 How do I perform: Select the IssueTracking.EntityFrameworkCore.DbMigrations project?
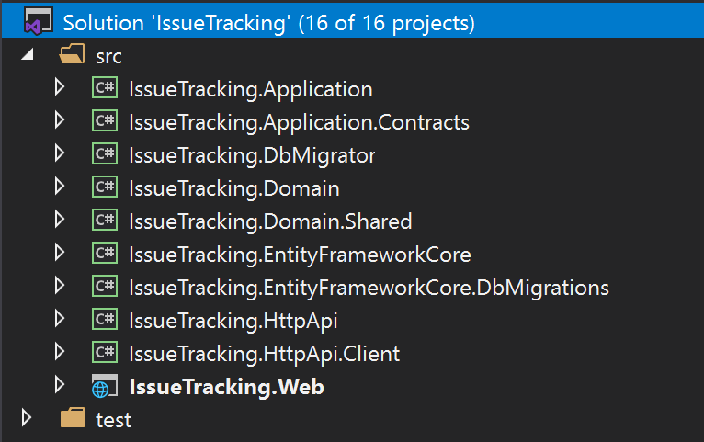tap(369, 288)
